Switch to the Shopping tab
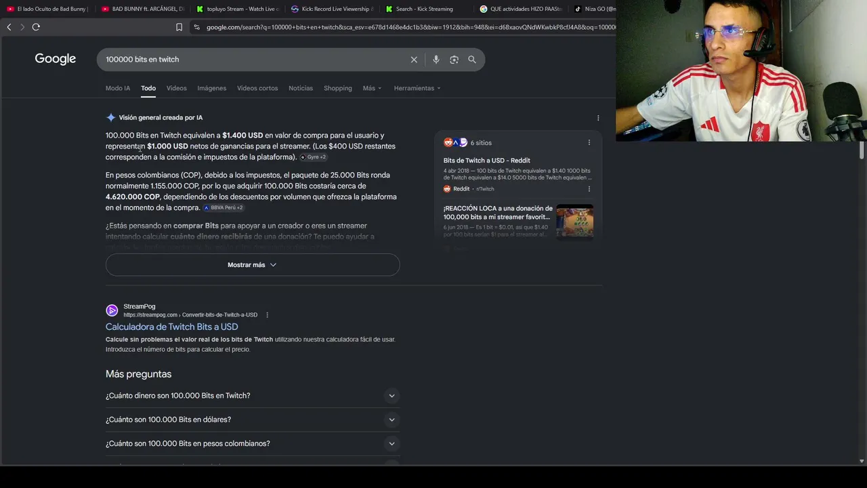The width and height of the screenshot is (867, 488). coord(338,88)
